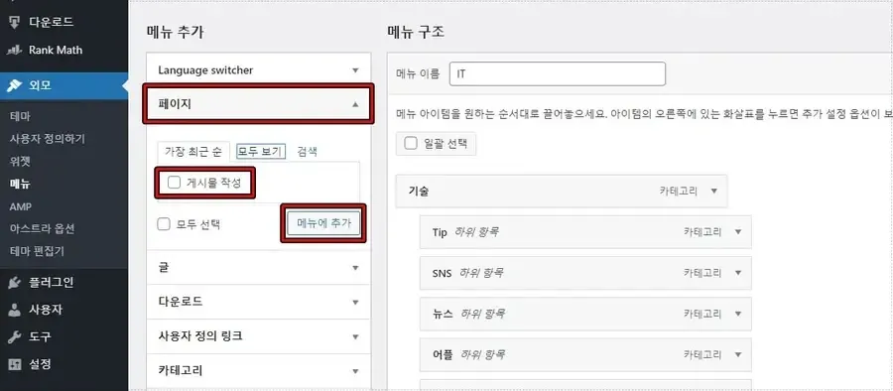
Task: Click the 카테고리 panel heading text
Action: coord(181,370)
